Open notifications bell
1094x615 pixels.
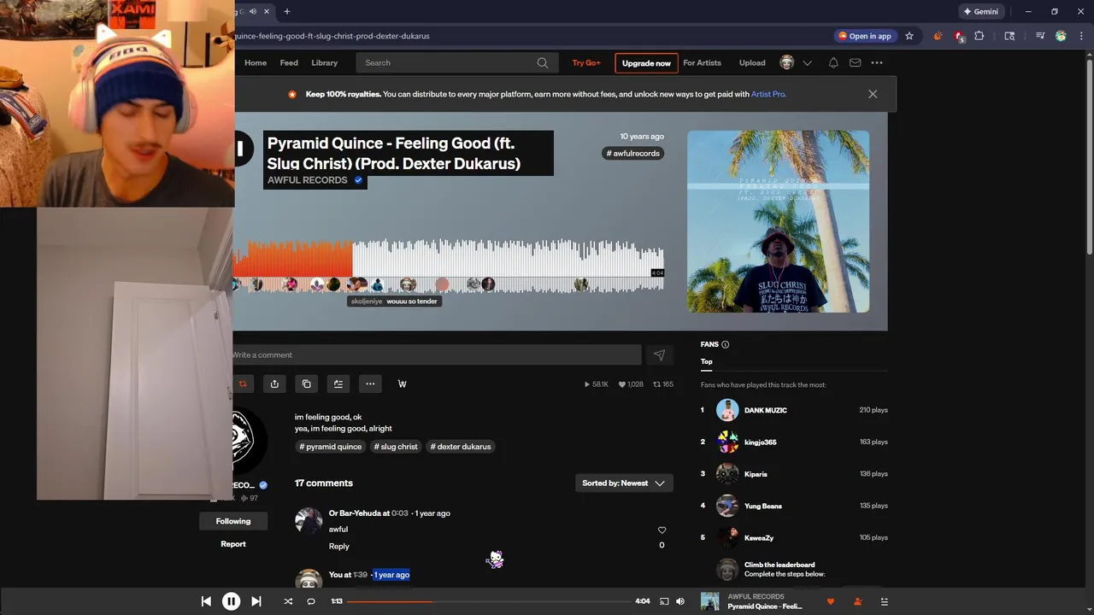coord(833,62)
